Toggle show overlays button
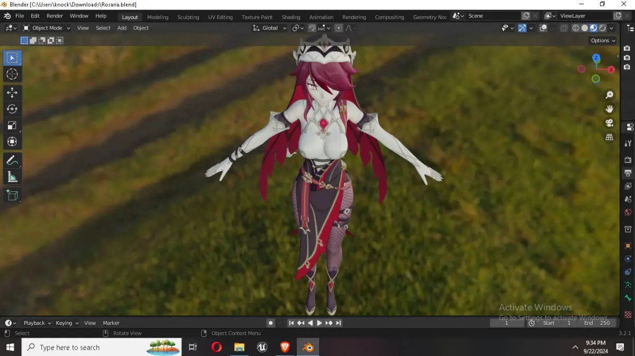The height and width of the screenshot is (356, 635). tap(544, 28)
